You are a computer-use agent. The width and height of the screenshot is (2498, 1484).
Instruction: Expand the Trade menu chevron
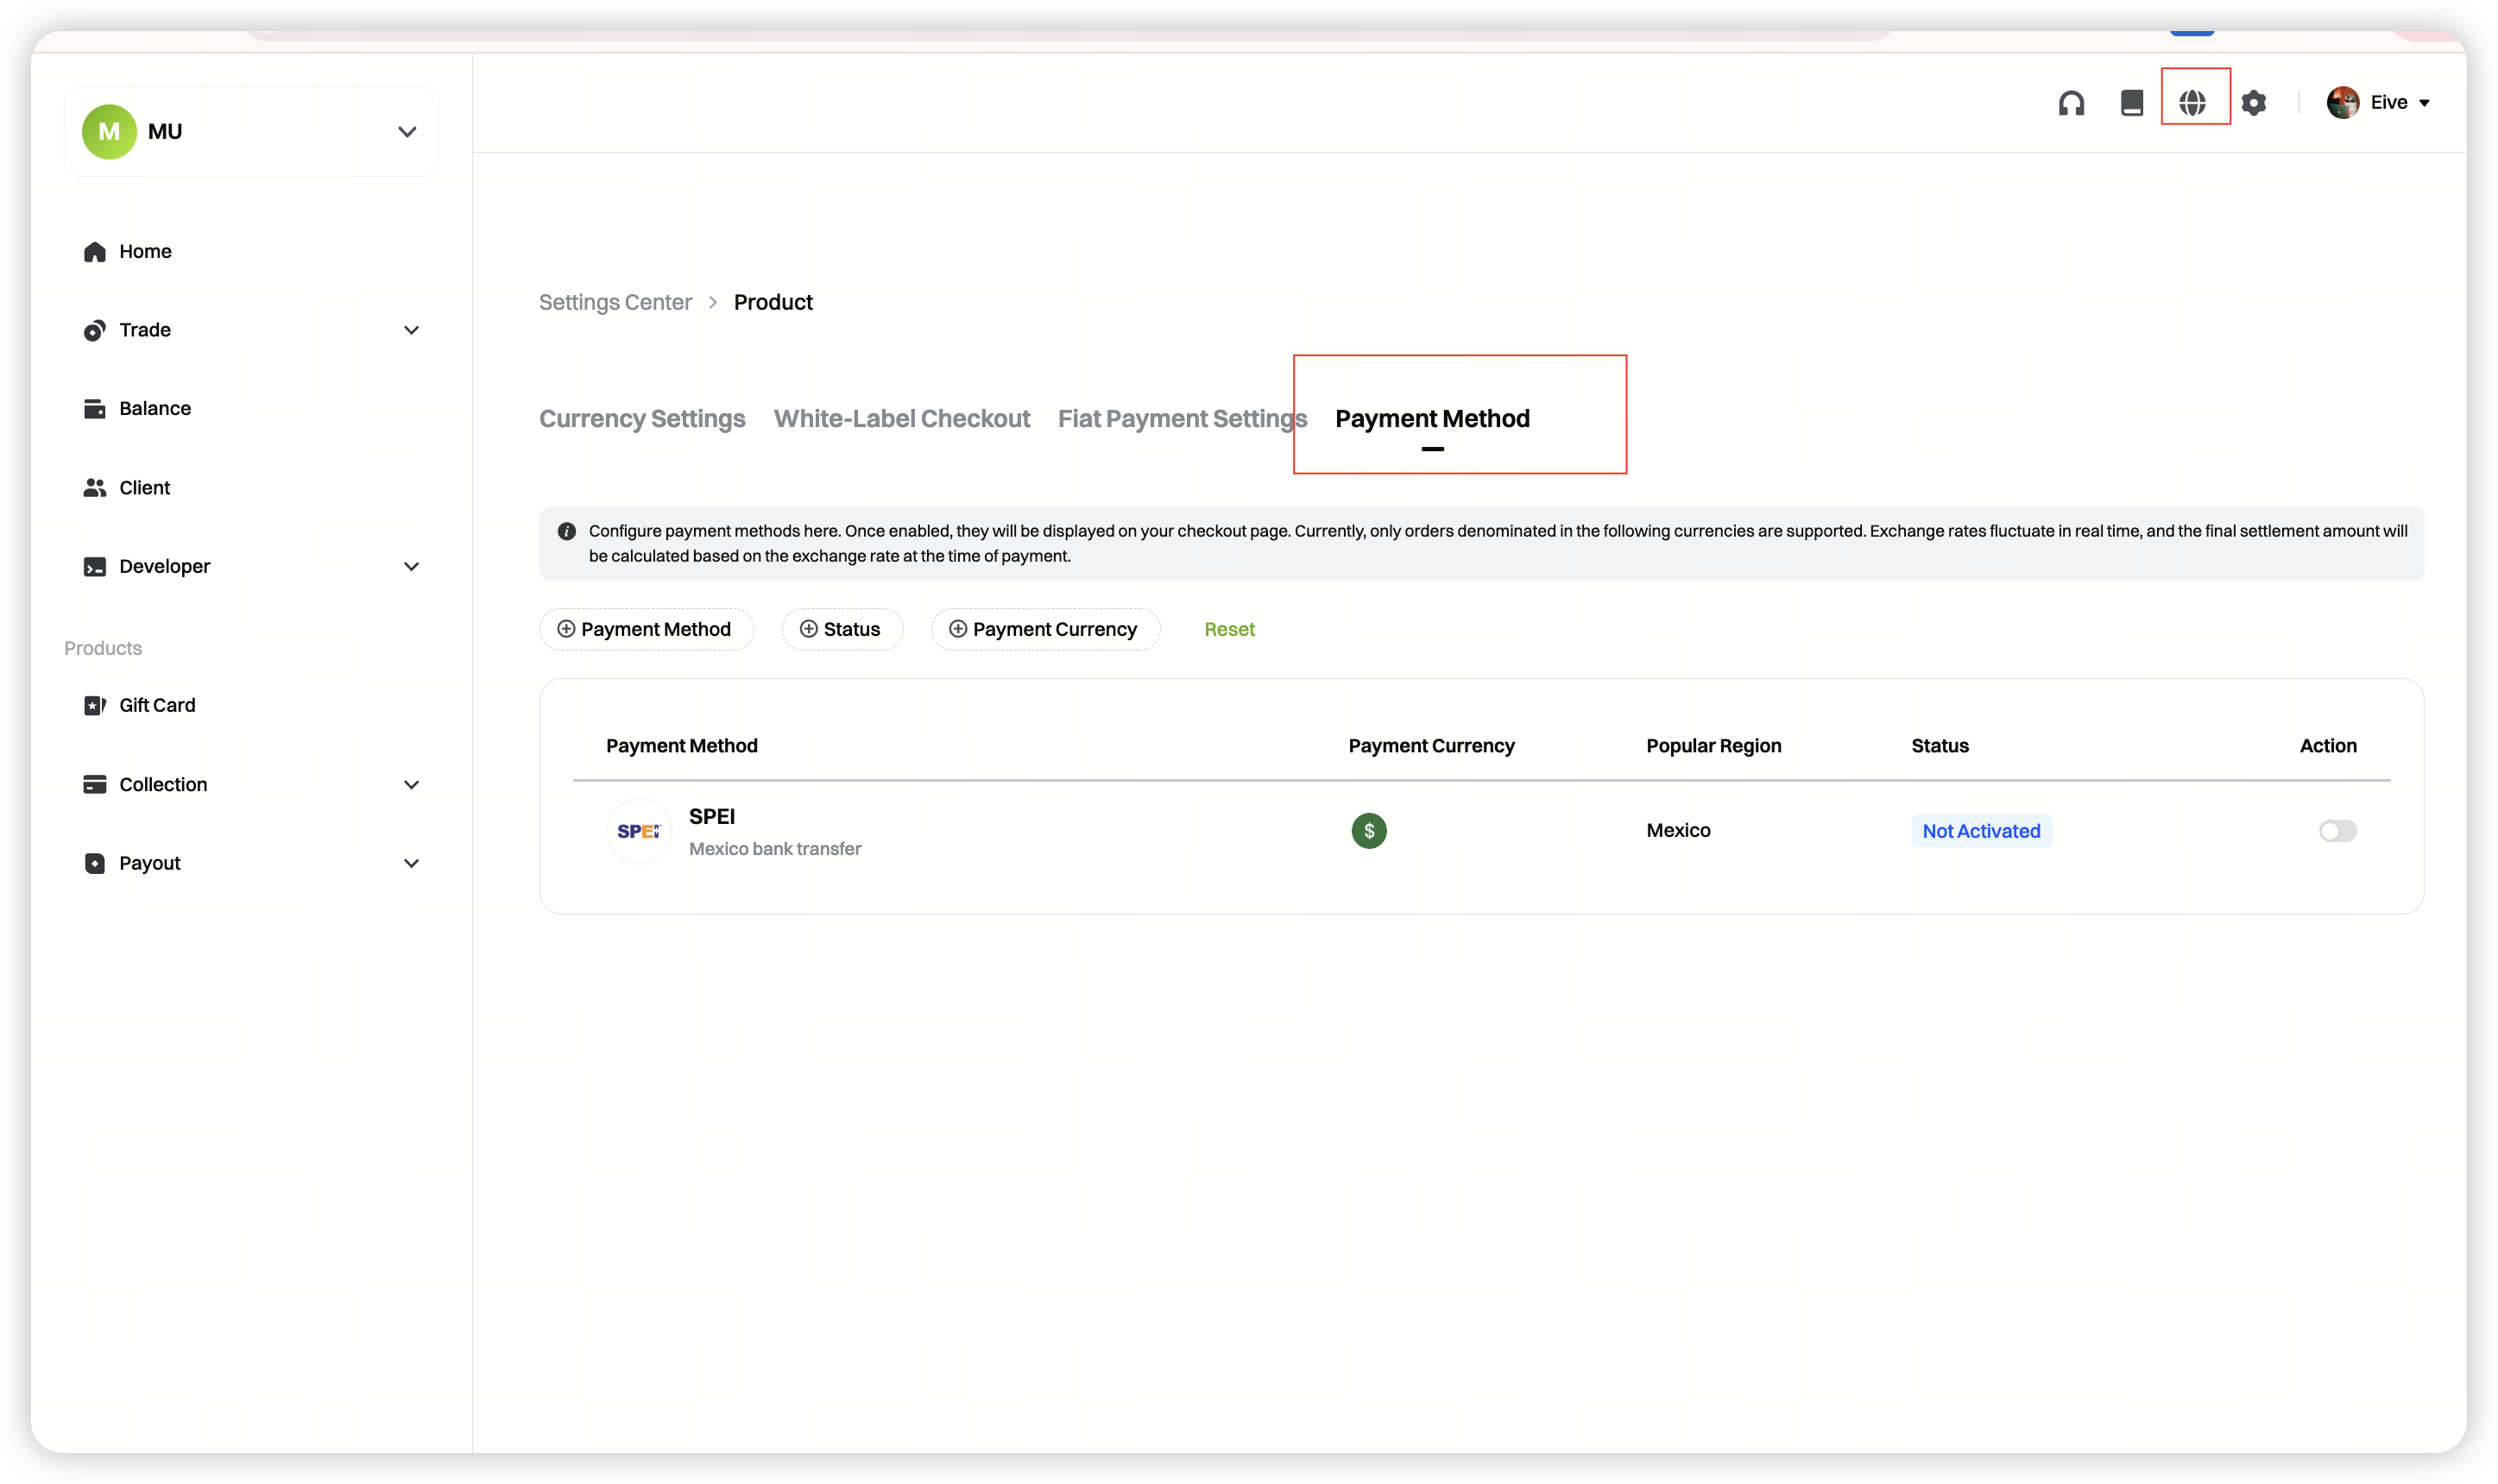[x=411, y=330]
